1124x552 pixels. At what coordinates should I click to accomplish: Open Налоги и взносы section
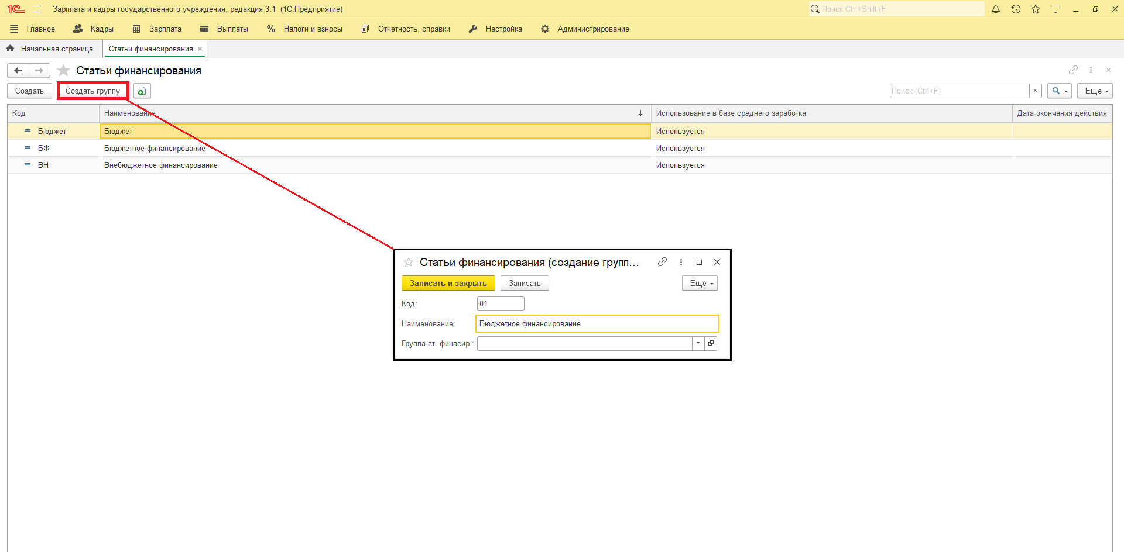point(304,29)
